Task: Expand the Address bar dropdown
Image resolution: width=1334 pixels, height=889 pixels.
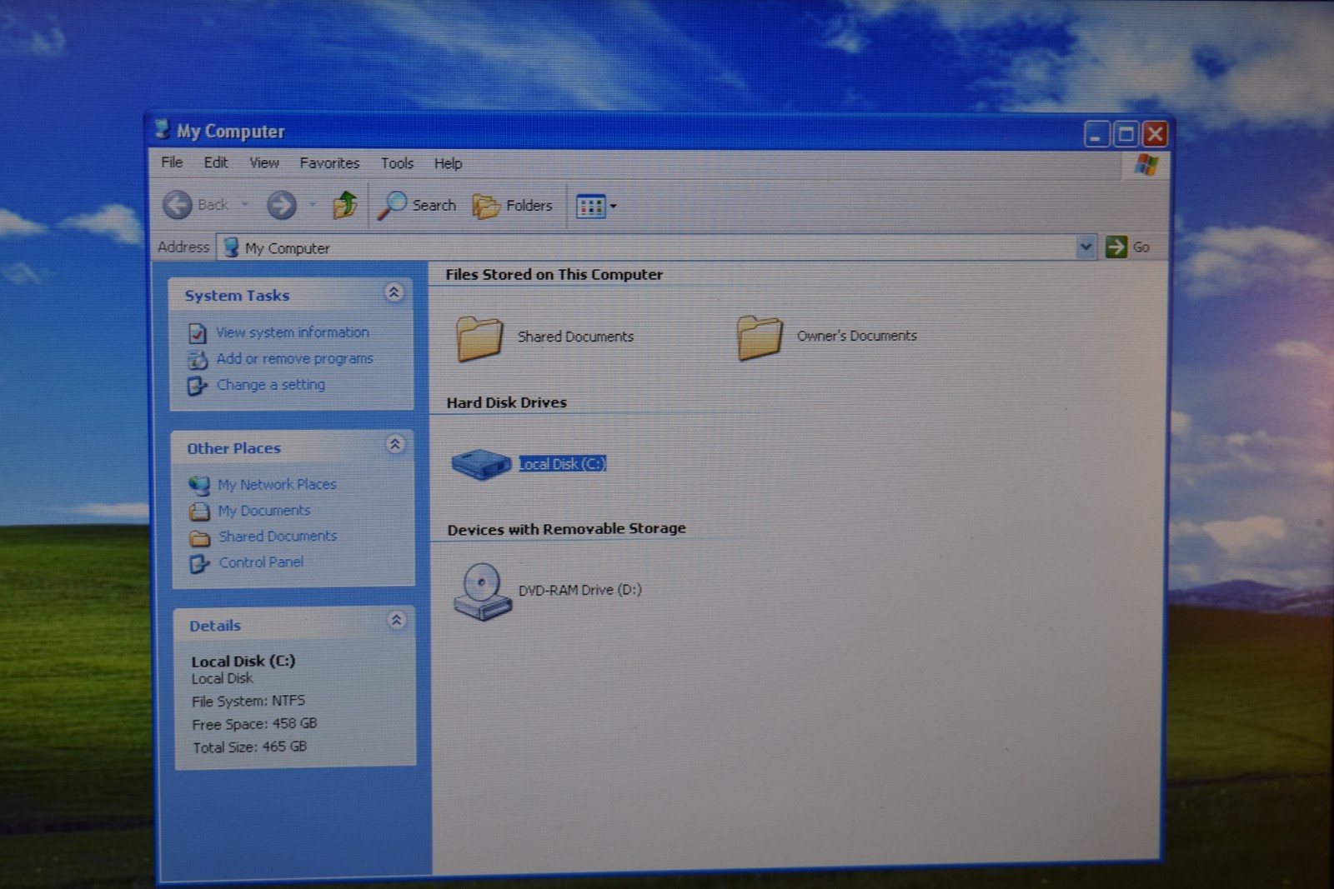Action: (1086, 247)
